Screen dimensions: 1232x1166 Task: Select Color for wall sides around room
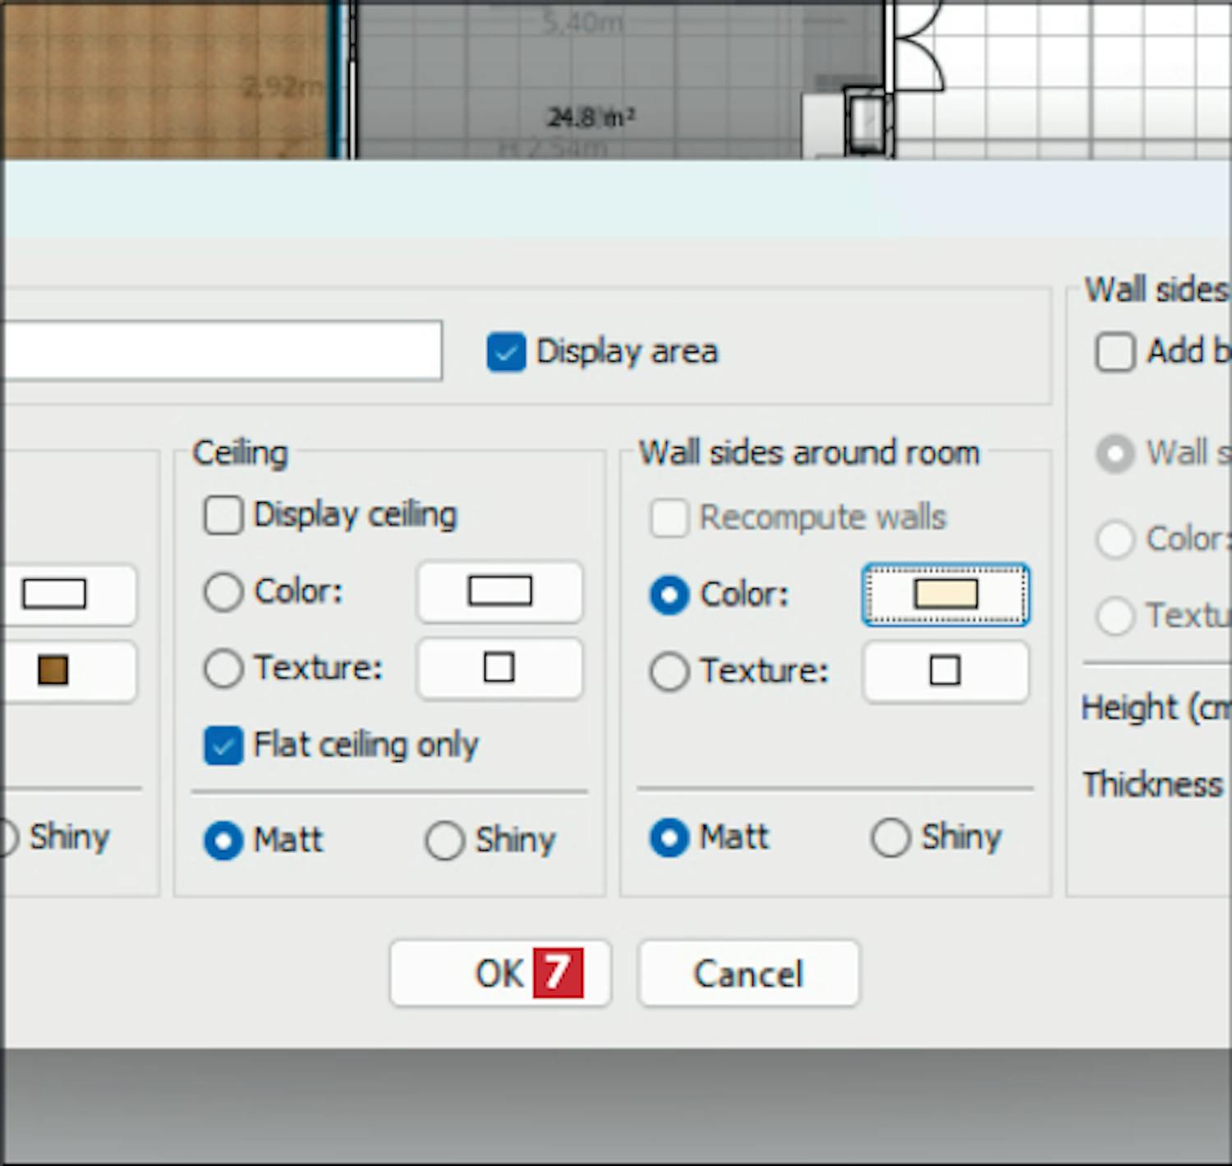(x=669, y=595)
